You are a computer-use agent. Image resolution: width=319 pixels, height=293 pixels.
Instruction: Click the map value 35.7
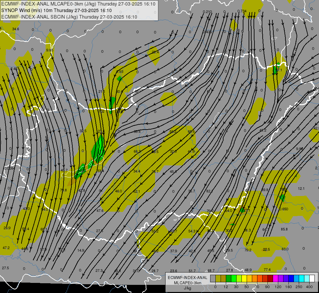[x=192, y=191]
